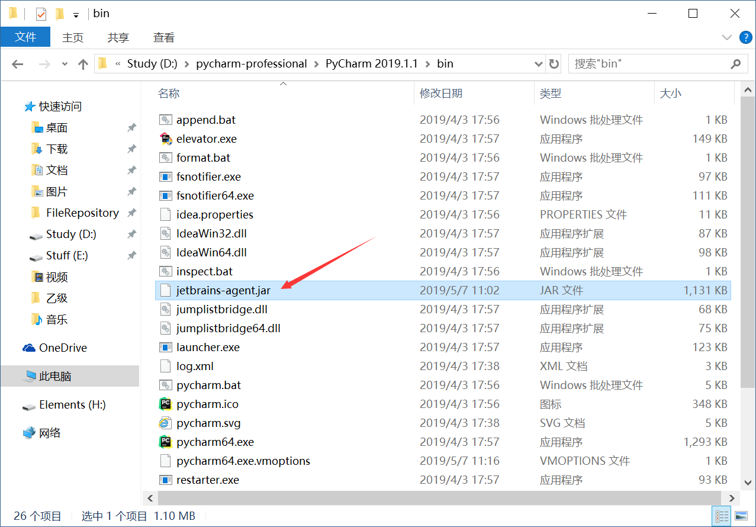Expand the Study (D:) breadcrumb arrow

[186, 64]
